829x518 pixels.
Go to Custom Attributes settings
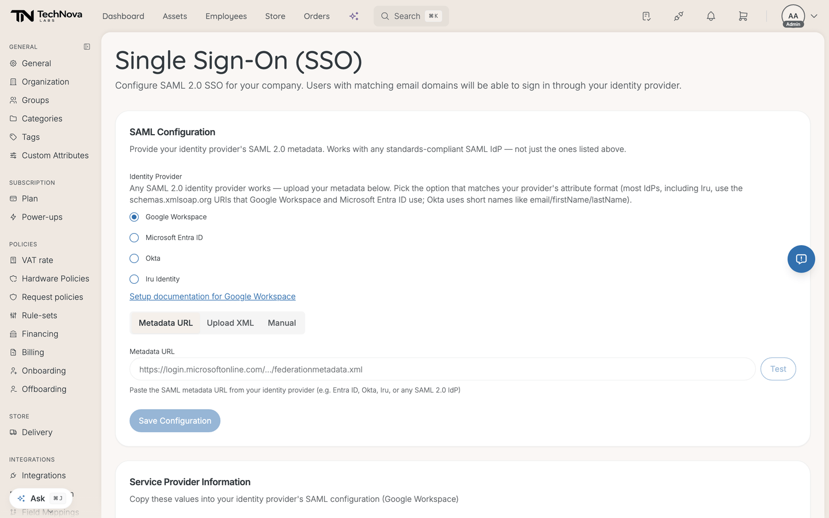point(55,155)
